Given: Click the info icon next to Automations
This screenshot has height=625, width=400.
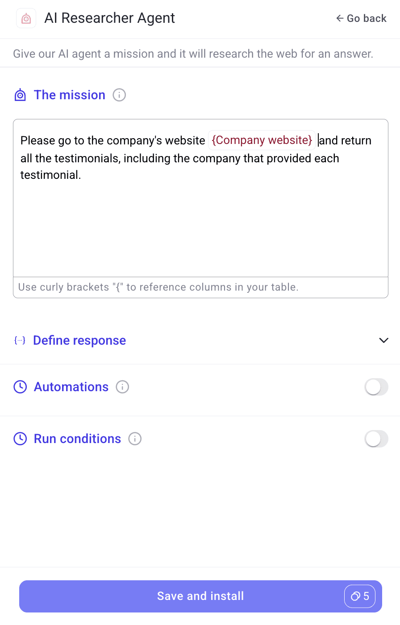Looking at the screenshot, I should pyautogui.click(x=122, y=387).
